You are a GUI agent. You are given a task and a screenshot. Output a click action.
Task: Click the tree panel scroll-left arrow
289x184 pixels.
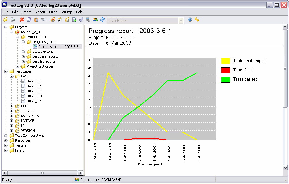click(x=5, y=173)
